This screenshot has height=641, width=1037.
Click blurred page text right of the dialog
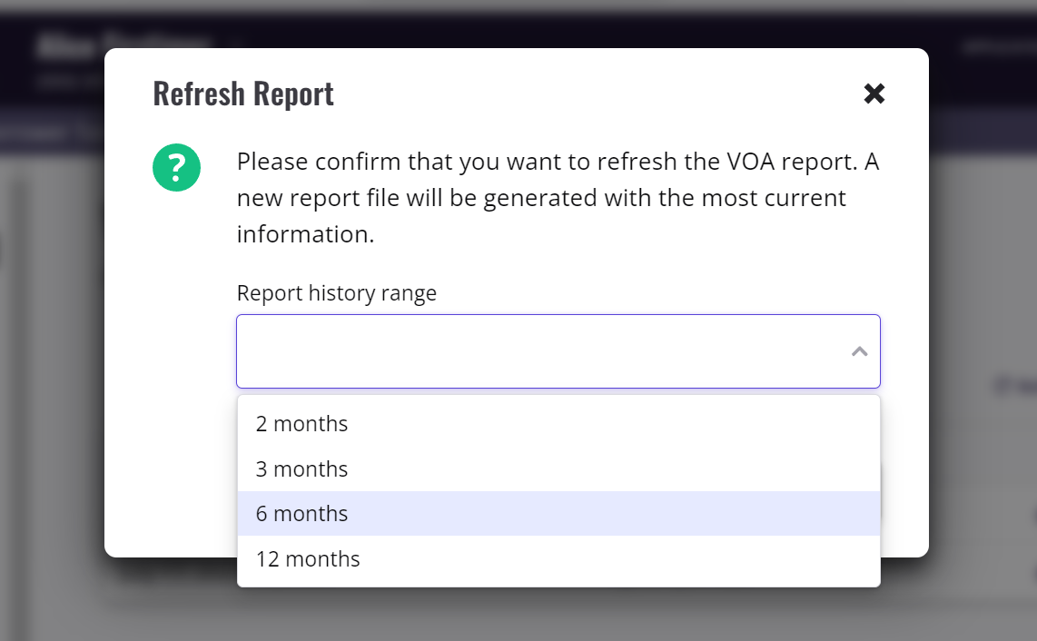point(1012,386)
